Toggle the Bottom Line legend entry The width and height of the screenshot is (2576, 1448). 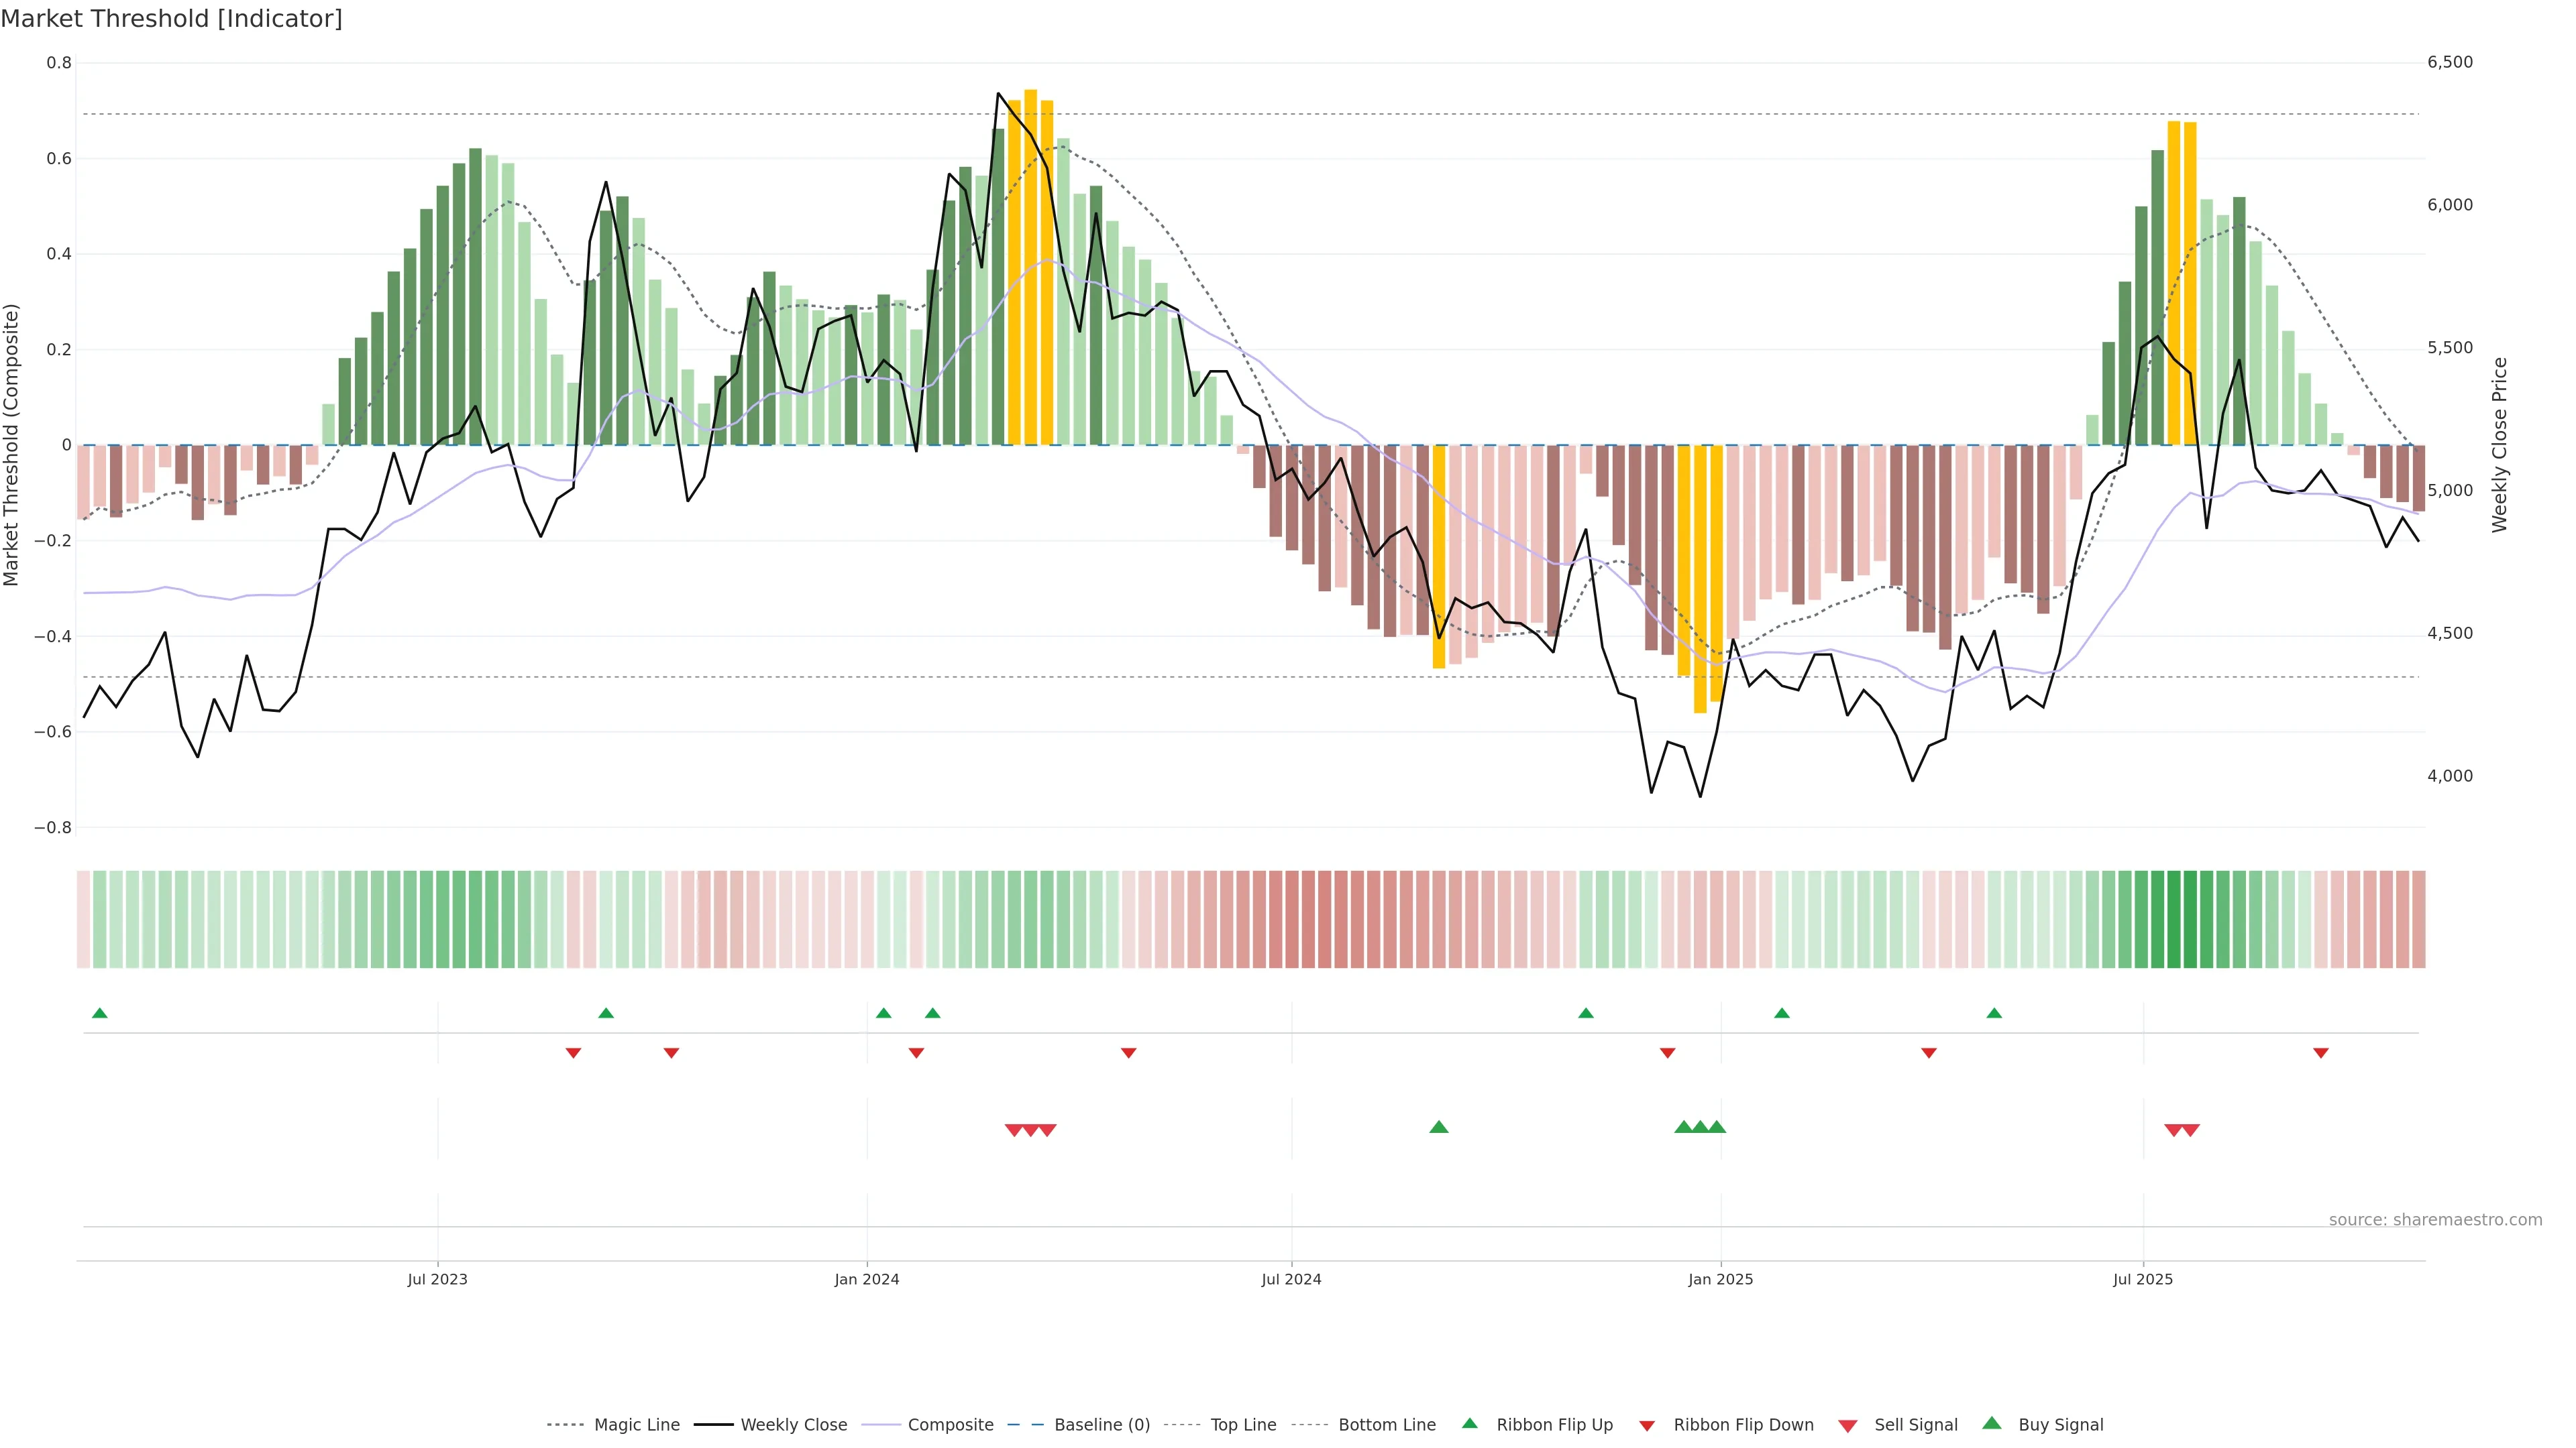coord(1386,1425)
